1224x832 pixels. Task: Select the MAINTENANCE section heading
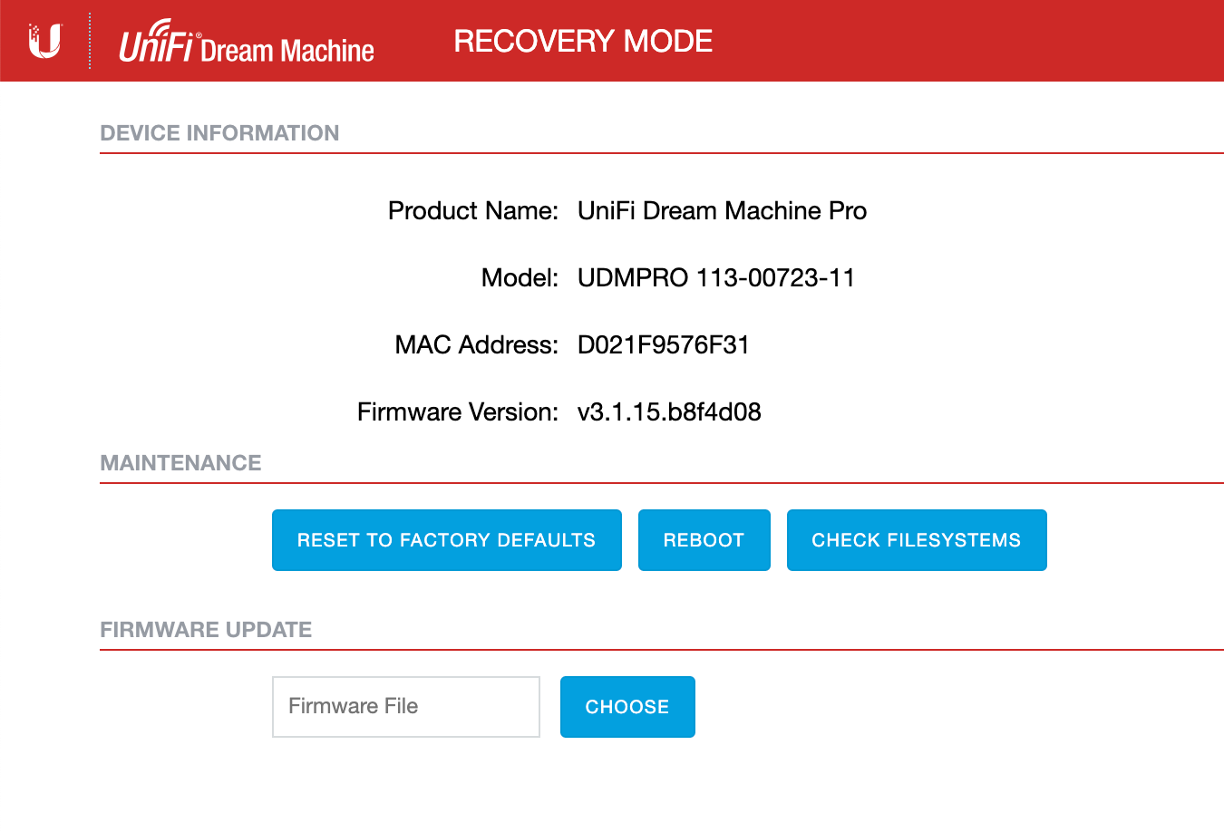pos(180,463)
